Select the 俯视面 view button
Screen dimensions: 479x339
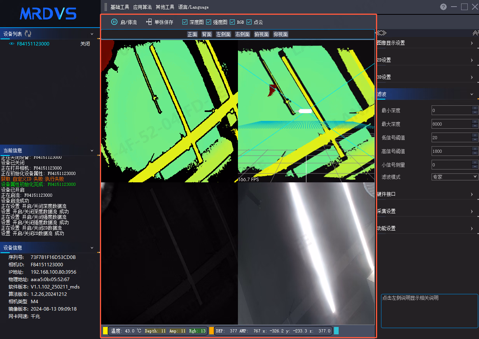click(x=262, y=34)
